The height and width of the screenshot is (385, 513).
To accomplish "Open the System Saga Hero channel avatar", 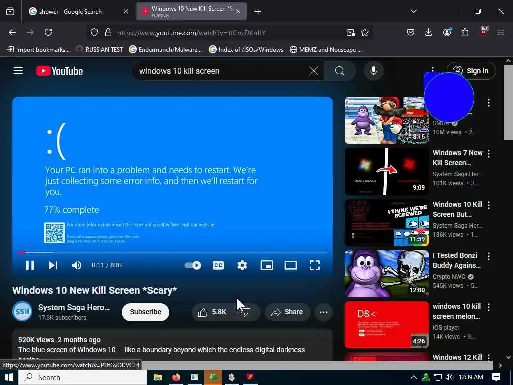I will pyautogui.click(x=22, y=311).
